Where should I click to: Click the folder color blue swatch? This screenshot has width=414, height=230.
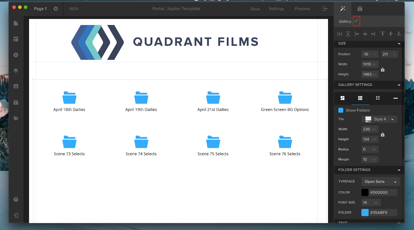coord(365,212)
